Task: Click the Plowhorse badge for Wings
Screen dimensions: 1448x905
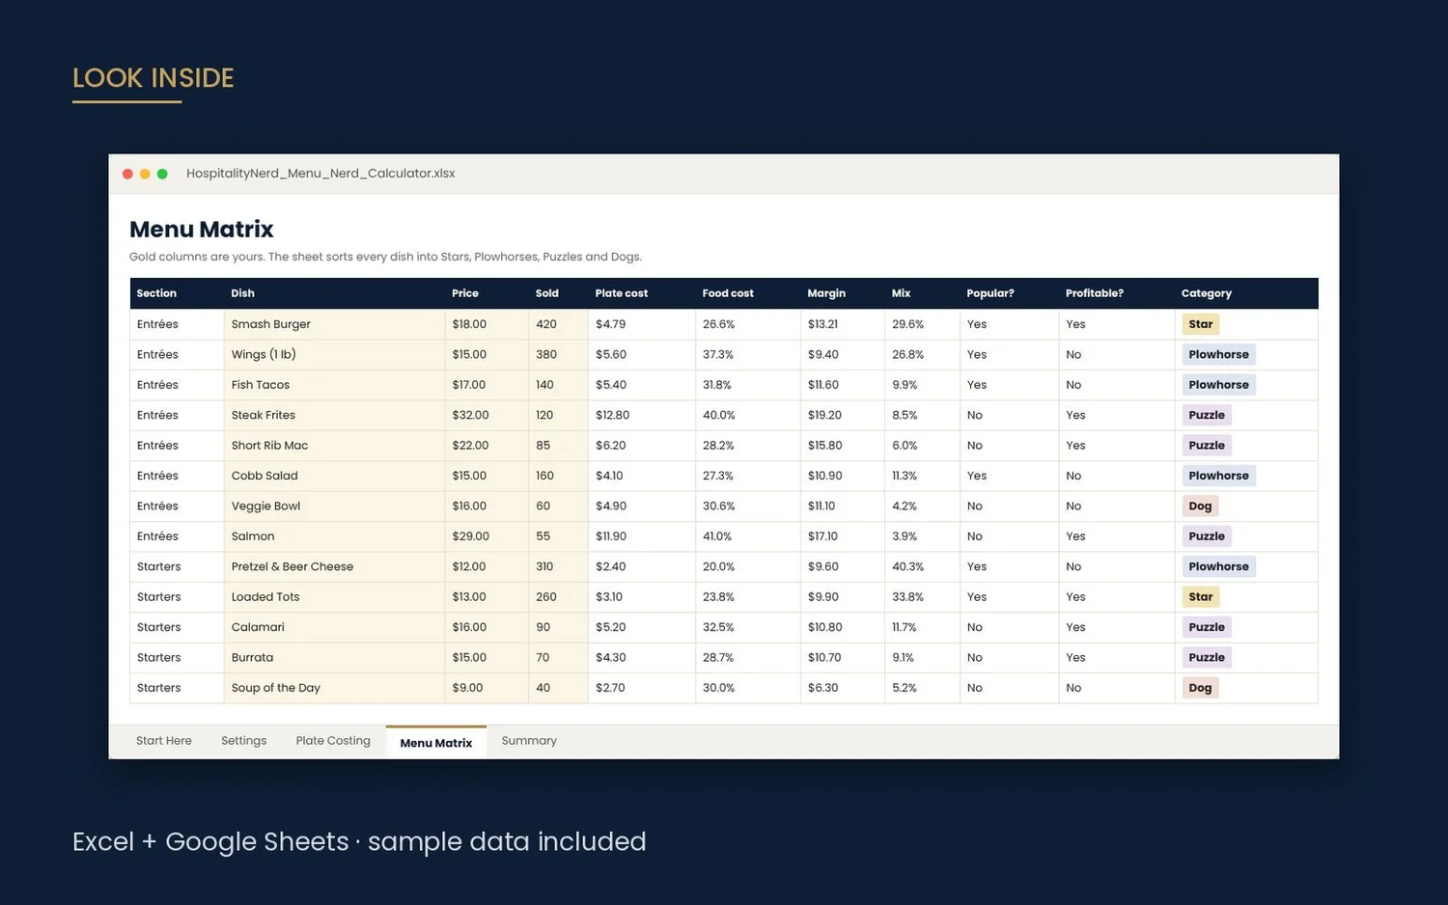Action: tap(1218, 354)
